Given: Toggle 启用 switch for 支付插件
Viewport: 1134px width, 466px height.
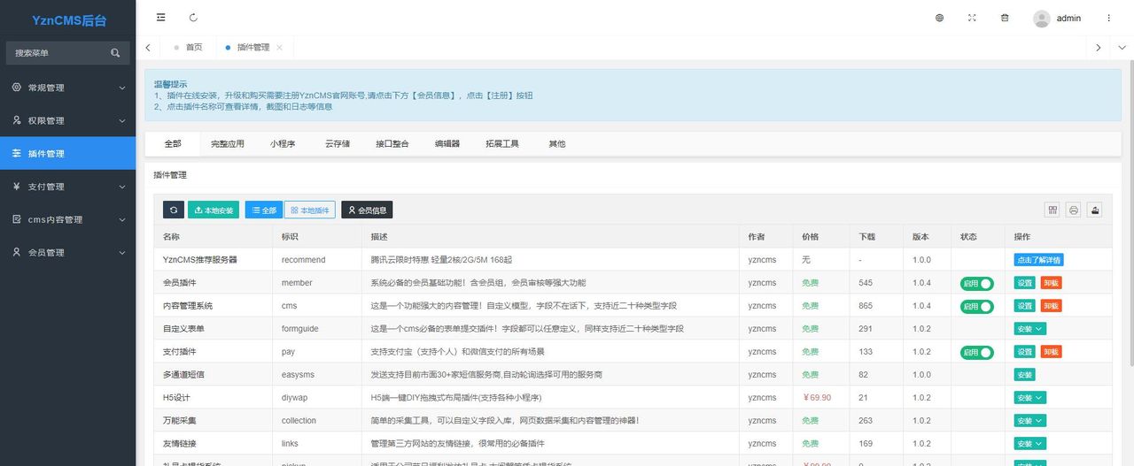Looking at the screenshot, I should pyautogui.click(x=977, y=352).
